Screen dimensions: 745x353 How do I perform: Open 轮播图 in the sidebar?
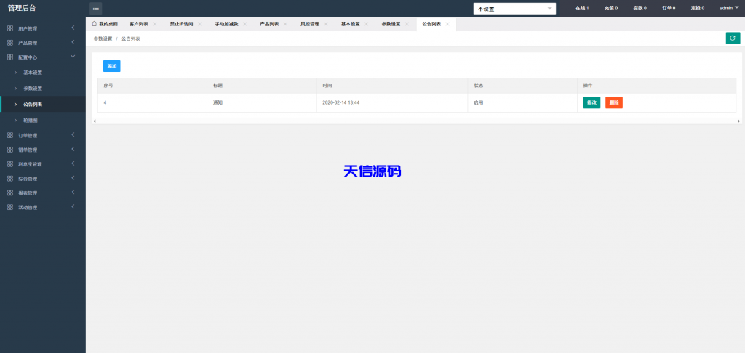[x=33, y=121]
